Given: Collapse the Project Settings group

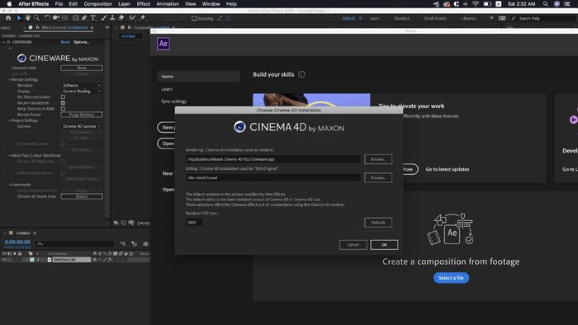Looking at the screenshot, I should (10, 120).
